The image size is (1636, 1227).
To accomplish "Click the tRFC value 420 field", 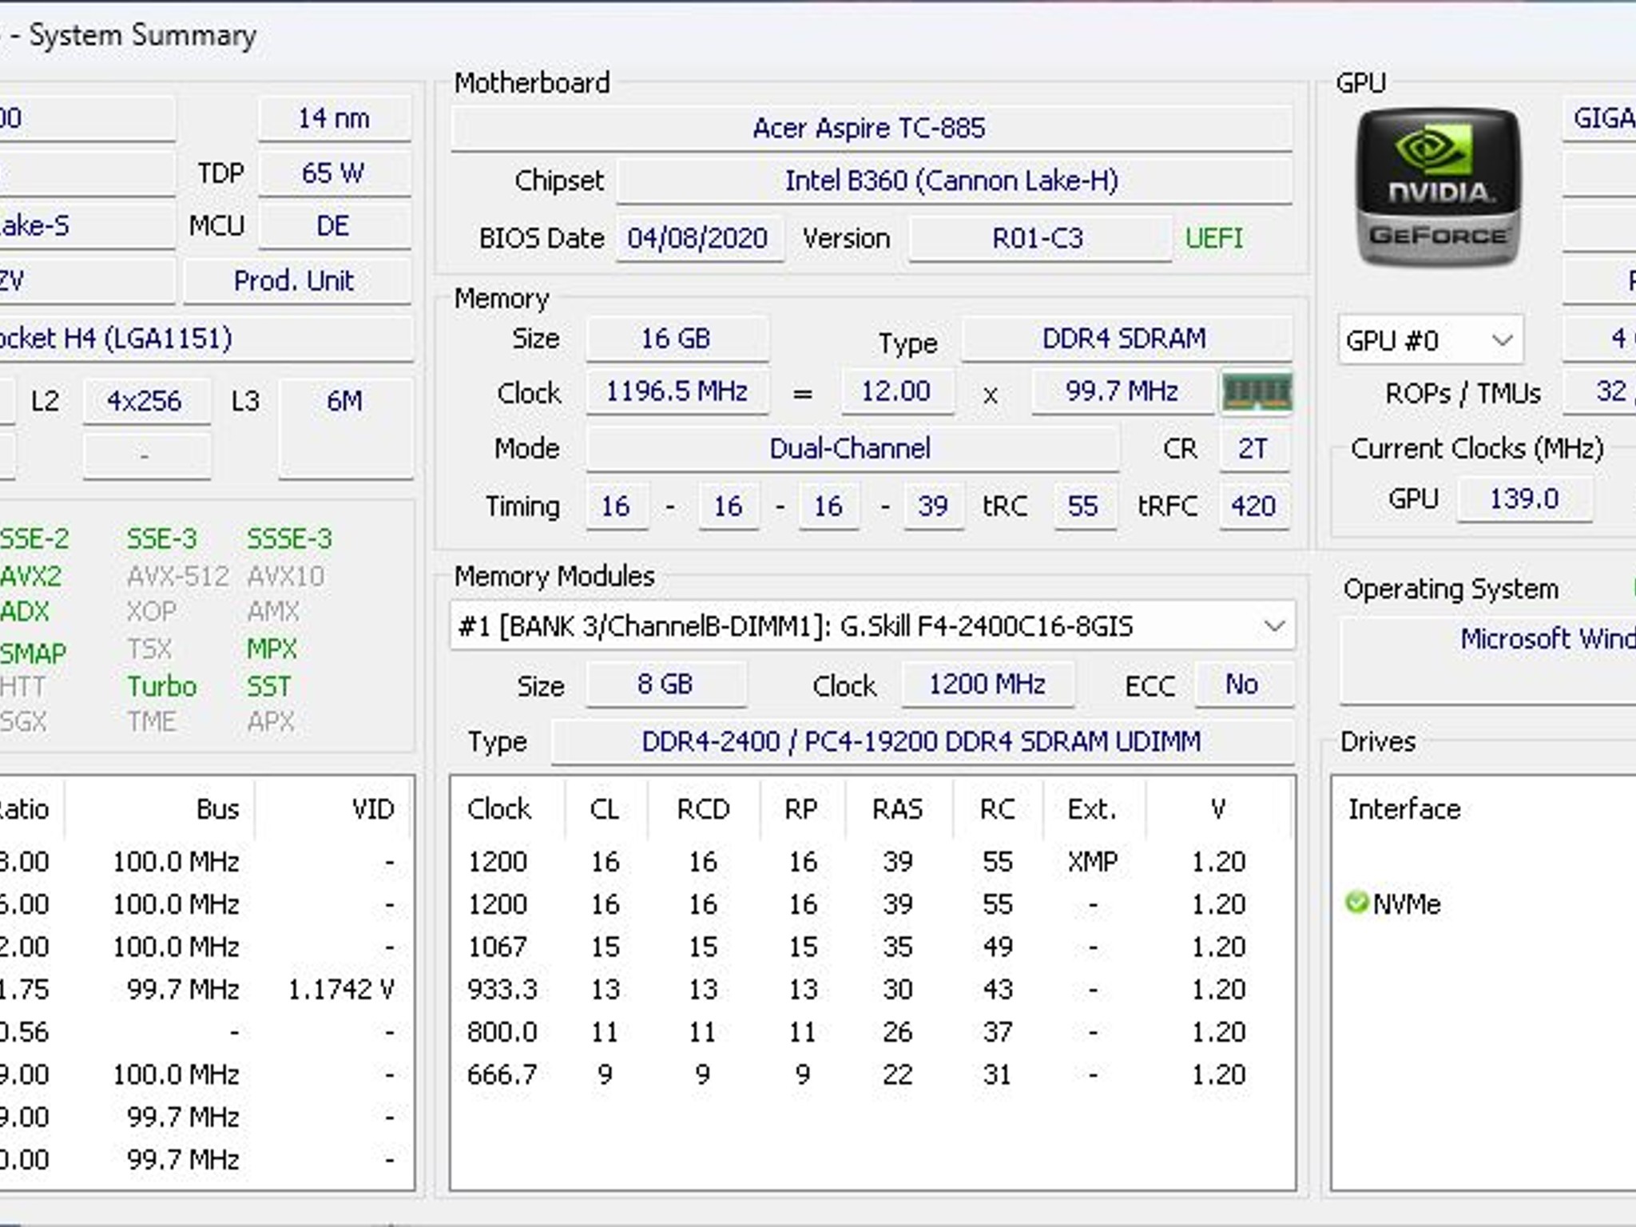I will tap(1253, 506).
